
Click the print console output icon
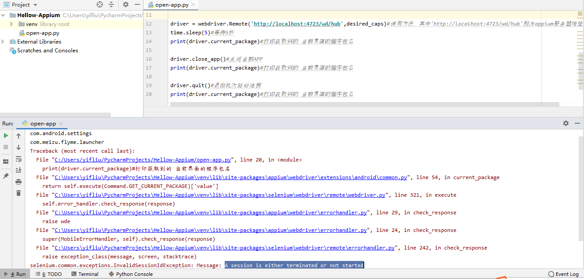(18, 182)
